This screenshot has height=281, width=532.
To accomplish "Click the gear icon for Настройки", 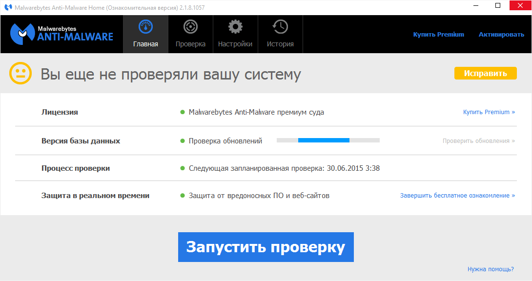I will 235,27.
